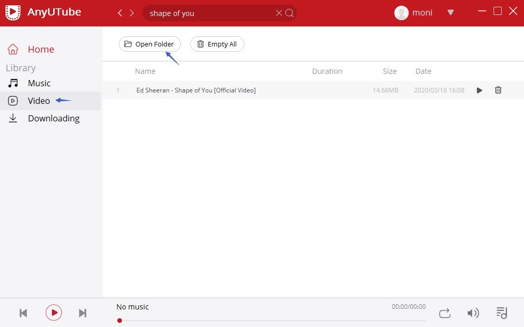The width and height of the screenshot is (524, 327).
Task: Maximize the AnyUTube window
Action: [x=498, y=11]
